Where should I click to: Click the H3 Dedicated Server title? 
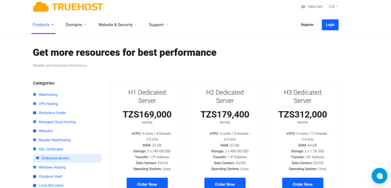coord(303,96)
